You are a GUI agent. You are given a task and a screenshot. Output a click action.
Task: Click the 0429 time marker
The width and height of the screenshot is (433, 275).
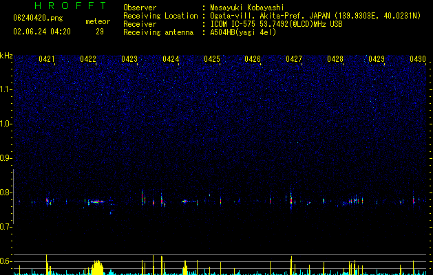click(377, 59)
